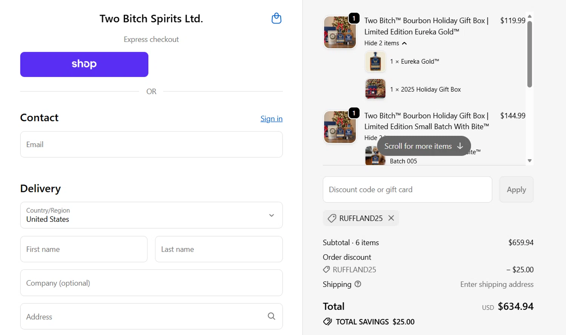Click the Shipping help question icon

coord(358,284)
